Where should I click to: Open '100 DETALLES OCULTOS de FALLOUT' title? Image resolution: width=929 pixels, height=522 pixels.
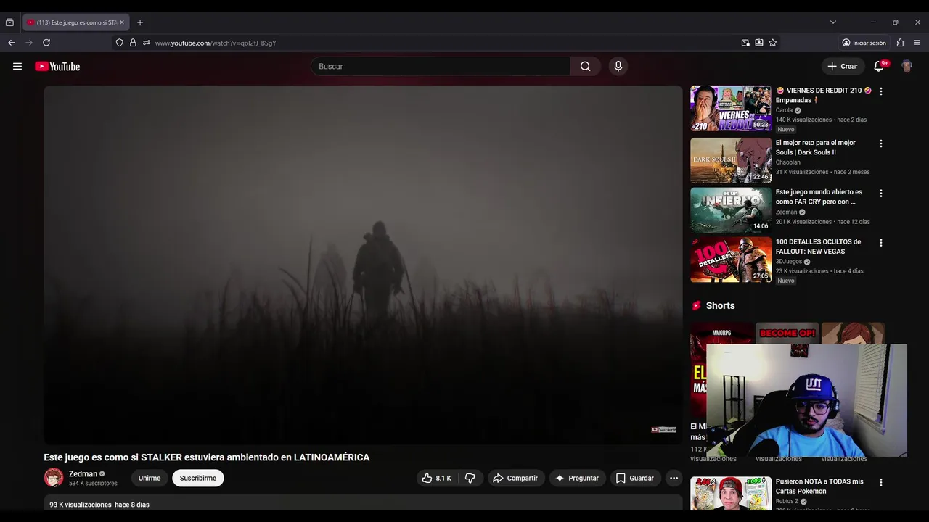[818, 246]
